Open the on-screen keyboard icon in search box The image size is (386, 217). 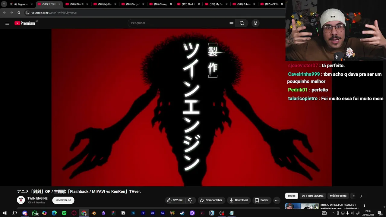tap(232, 23)
